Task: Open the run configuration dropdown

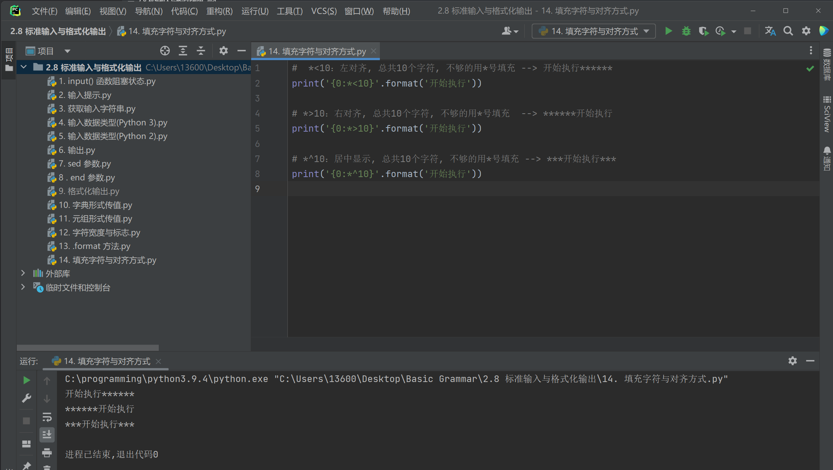Action: pyautogui.click(x=594, y=31)
